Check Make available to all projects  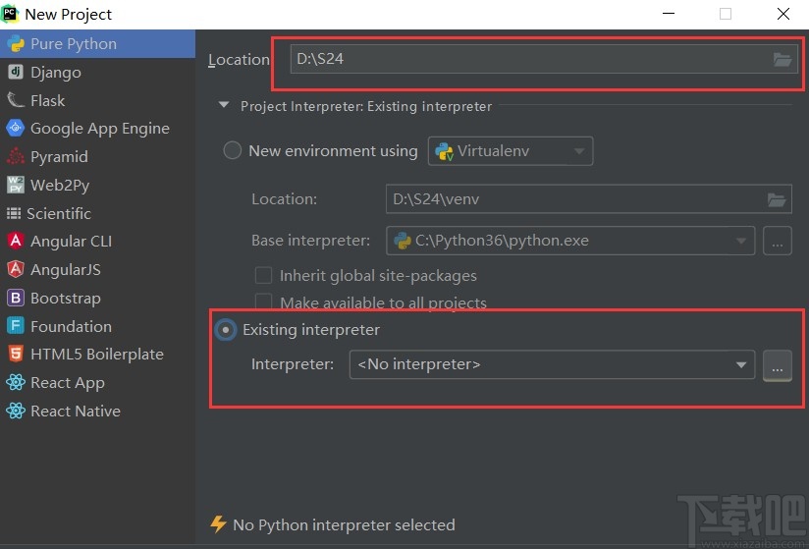[x=263, y=302]
